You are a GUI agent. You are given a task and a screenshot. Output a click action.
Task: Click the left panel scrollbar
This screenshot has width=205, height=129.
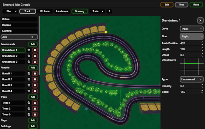tap(39, 46)
